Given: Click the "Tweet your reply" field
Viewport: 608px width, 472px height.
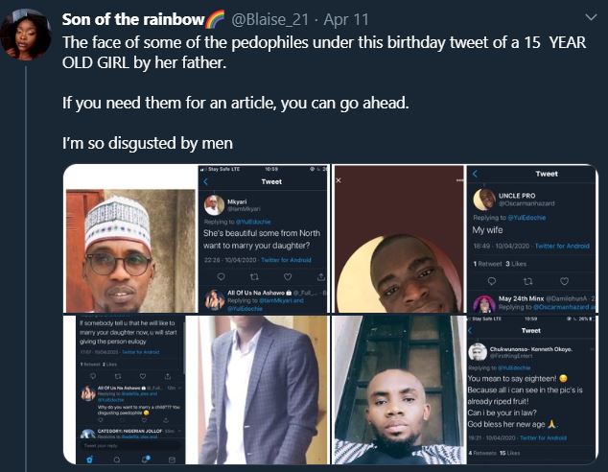Looking at the screenshot, I should pyautogui.click(x=105, y=445).
